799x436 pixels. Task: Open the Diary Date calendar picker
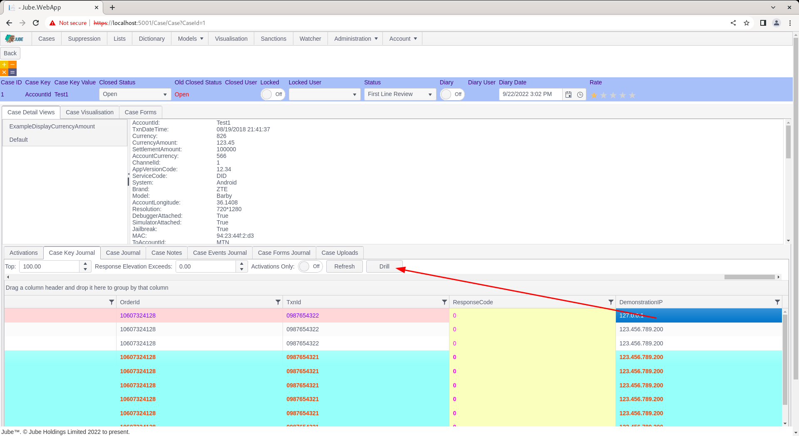click(x=568, y=94)
